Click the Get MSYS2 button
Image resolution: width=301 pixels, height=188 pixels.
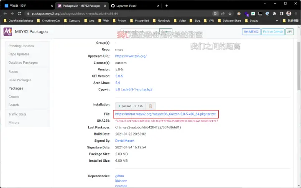(251, 32)
